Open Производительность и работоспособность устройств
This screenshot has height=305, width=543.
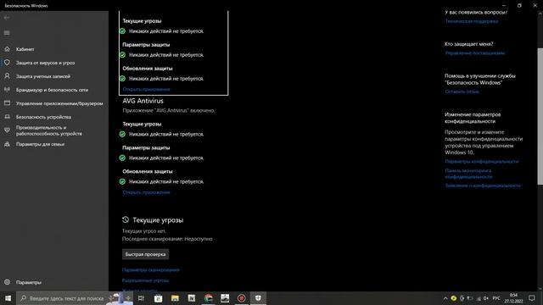tap(49, 130)
